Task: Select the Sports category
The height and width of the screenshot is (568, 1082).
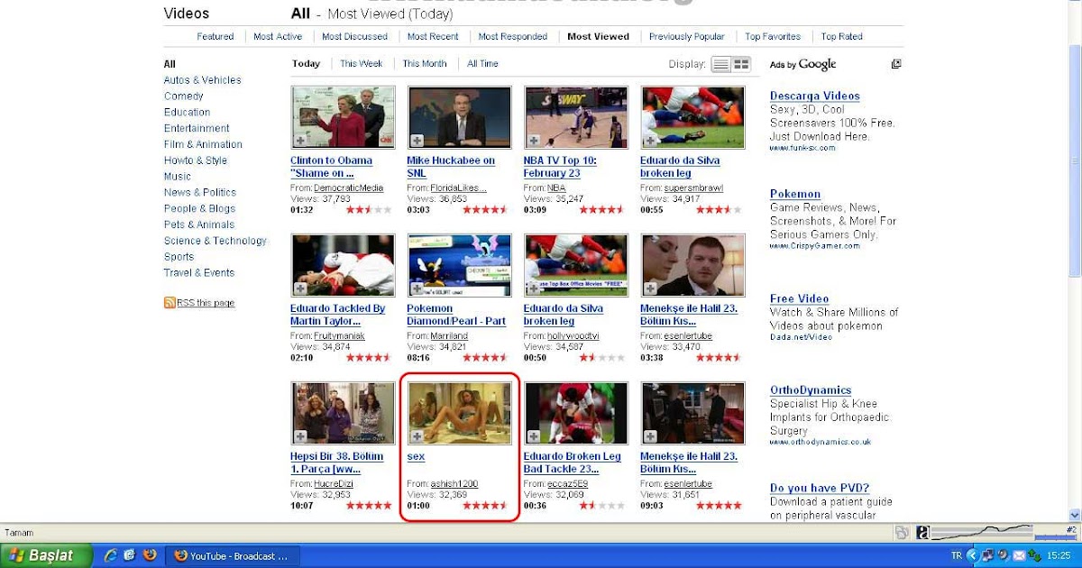Action: click(x=179, y=257)
